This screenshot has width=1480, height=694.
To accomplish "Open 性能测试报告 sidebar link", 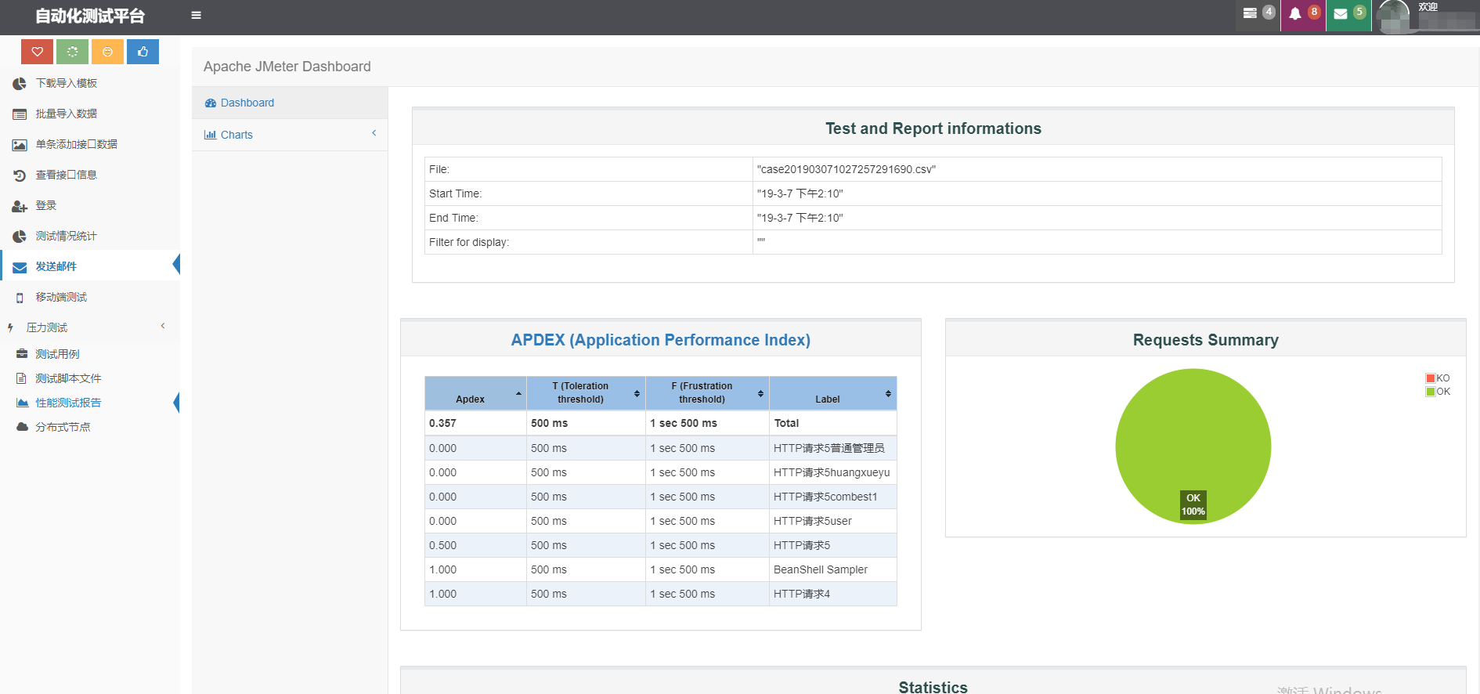I will click(68, 403).
